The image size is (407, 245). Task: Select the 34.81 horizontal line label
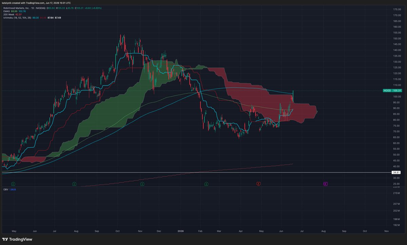tap(396, 172)
